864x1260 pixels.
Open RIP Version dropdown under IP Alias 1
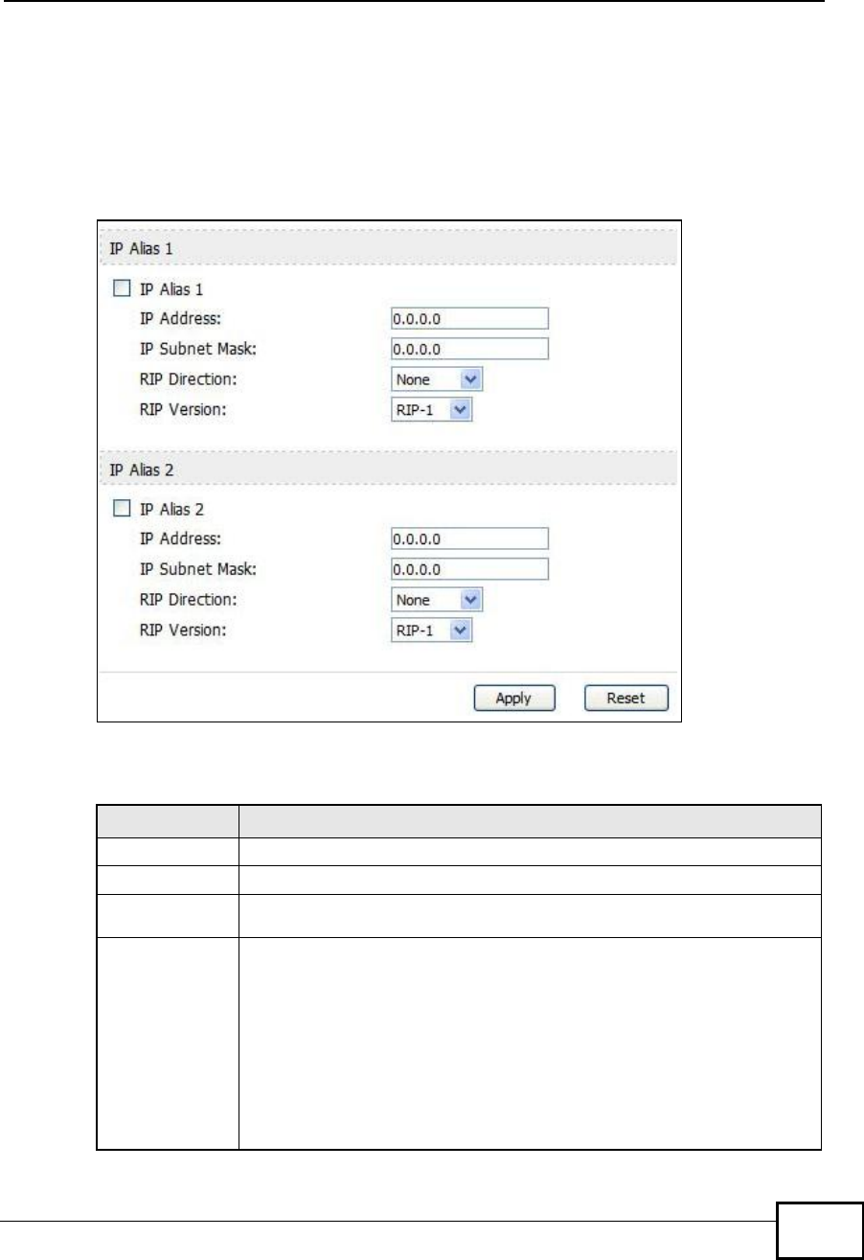(433, 410)
